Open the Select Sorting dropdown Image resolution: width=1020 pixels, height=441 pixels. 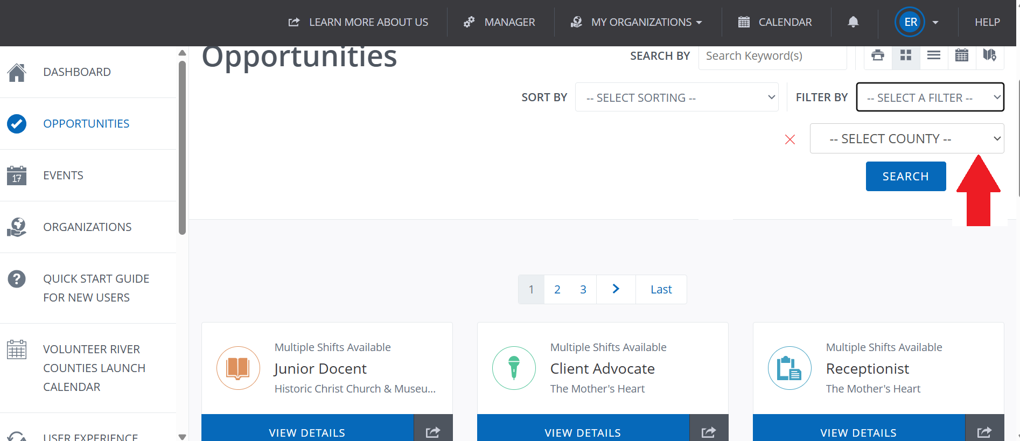pyautogui.click(x=677, y=97)
